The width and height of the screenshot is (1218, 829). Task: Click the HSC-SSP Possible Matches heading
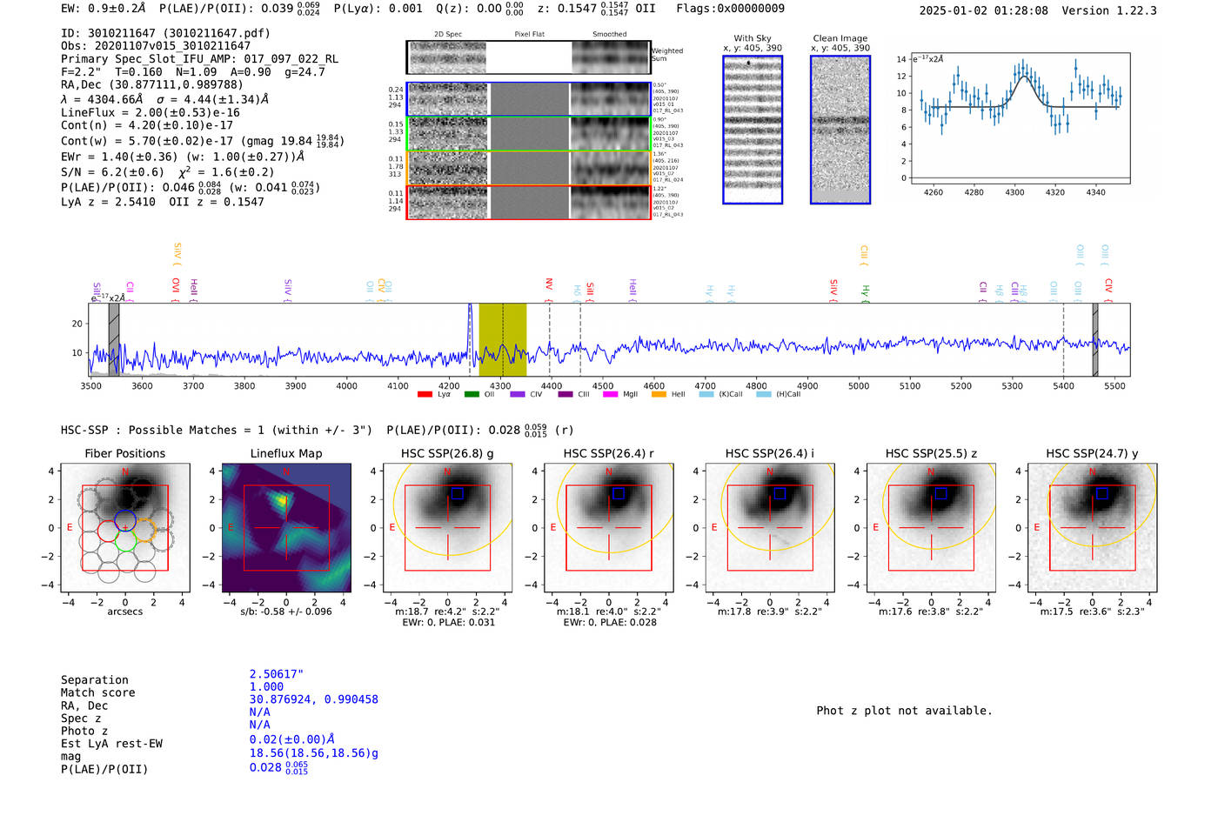tap(217, 430)
